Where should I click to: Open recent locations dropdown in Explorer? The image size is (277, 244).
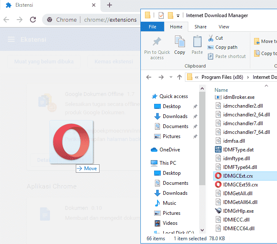point(171,77)
